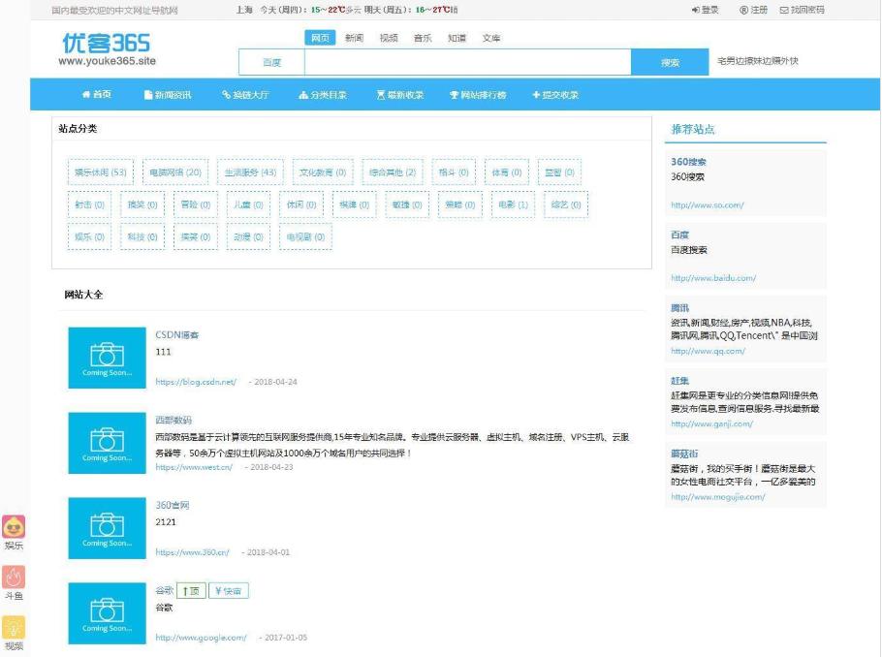Select the 音乐 search tab

coord(423,38)
